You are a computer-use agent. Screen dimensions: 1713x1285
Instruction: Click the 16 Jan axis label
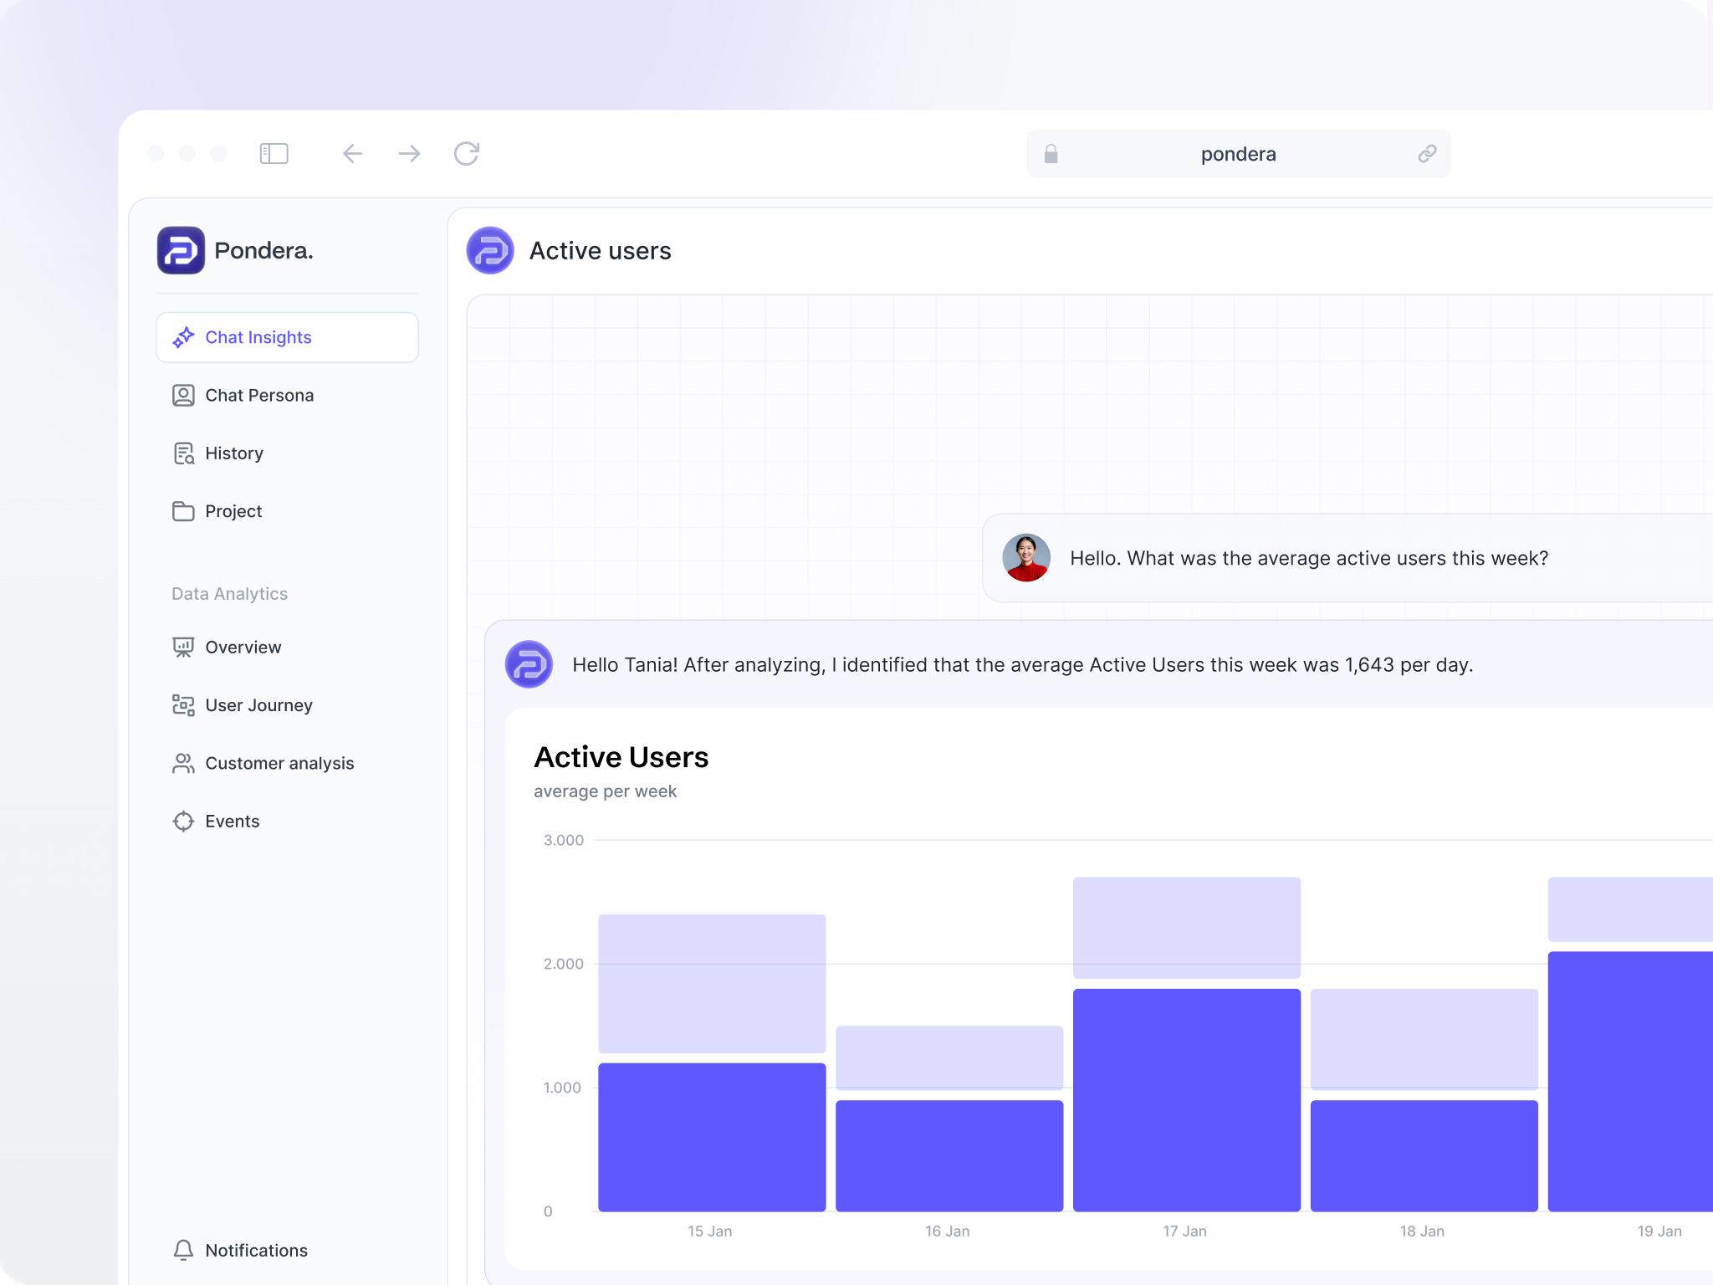point(947,1231)
